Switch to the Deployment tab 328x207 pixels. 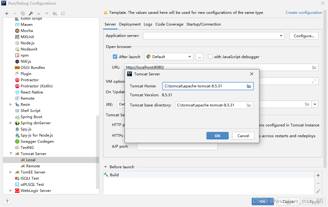coord(130,24)
